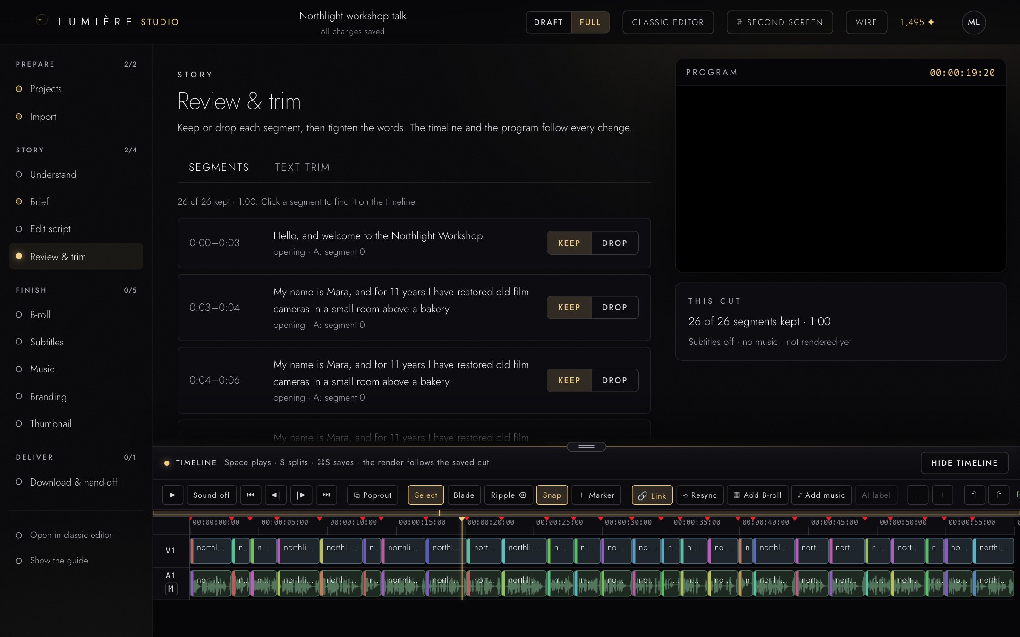Go to the Brief step

pyautogui.click(x=76, y=202)
